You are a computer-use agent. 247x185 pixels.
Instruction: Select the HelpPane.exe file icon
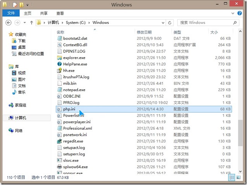point(59,64)
